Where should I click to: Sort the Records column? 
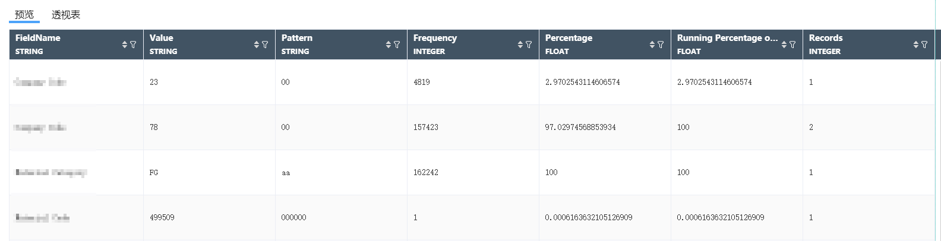point(916,45)
